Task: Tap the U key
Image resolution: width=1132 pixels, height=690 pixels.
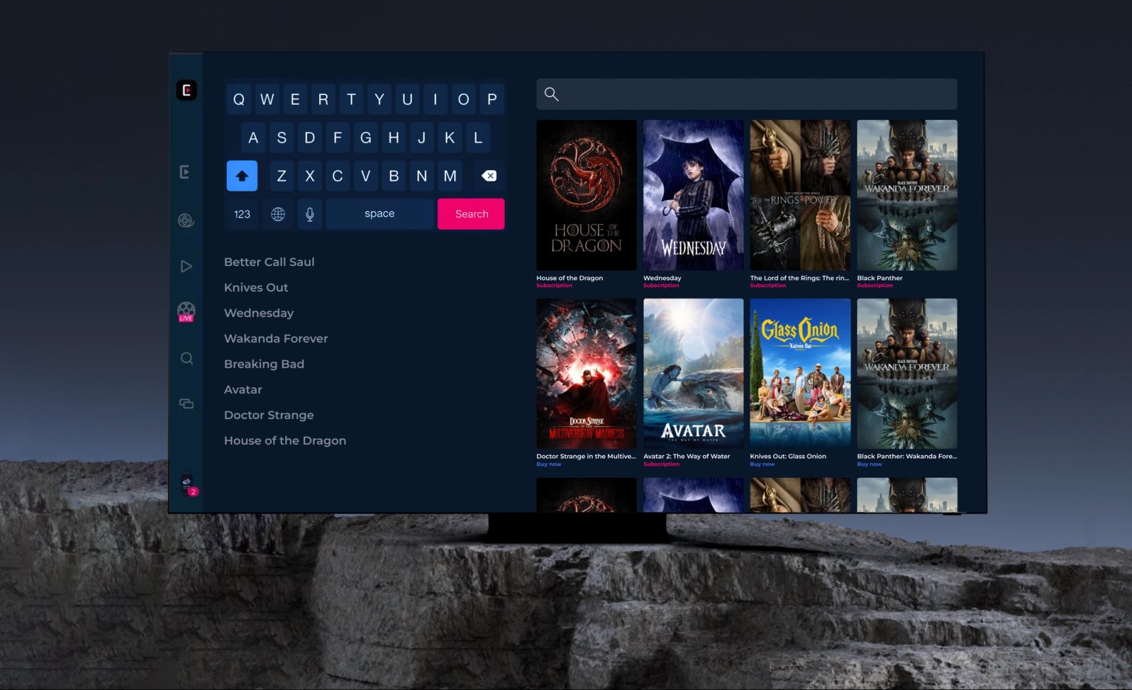Action: pyautogui.click(x=408, y=99)
